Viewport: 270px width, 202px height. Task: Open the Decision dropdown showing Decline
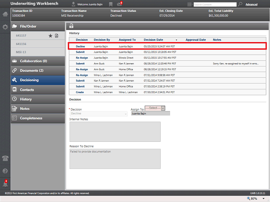click(x=99, y=114)
